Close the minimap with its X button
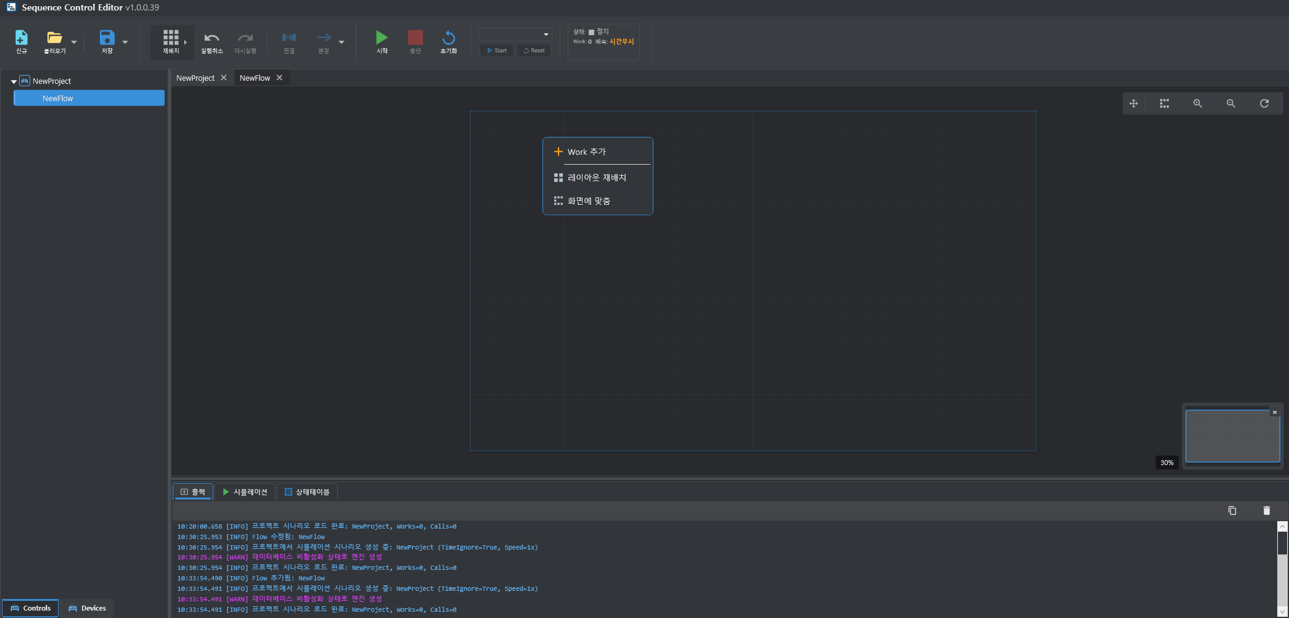This screenshot has width=1289, height=618. coord(1274,412)
